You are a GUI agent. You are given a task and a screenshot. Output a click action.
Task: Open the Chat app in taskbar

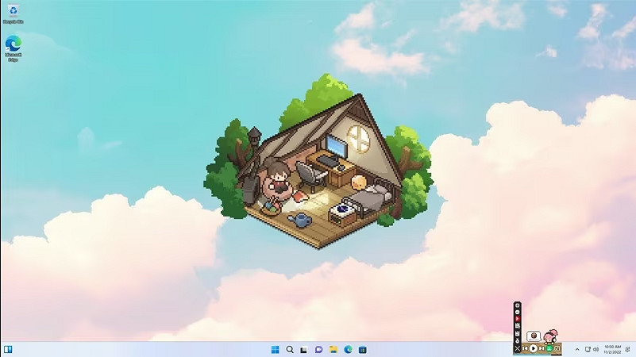pyautogui.click(x=318, y=349)
